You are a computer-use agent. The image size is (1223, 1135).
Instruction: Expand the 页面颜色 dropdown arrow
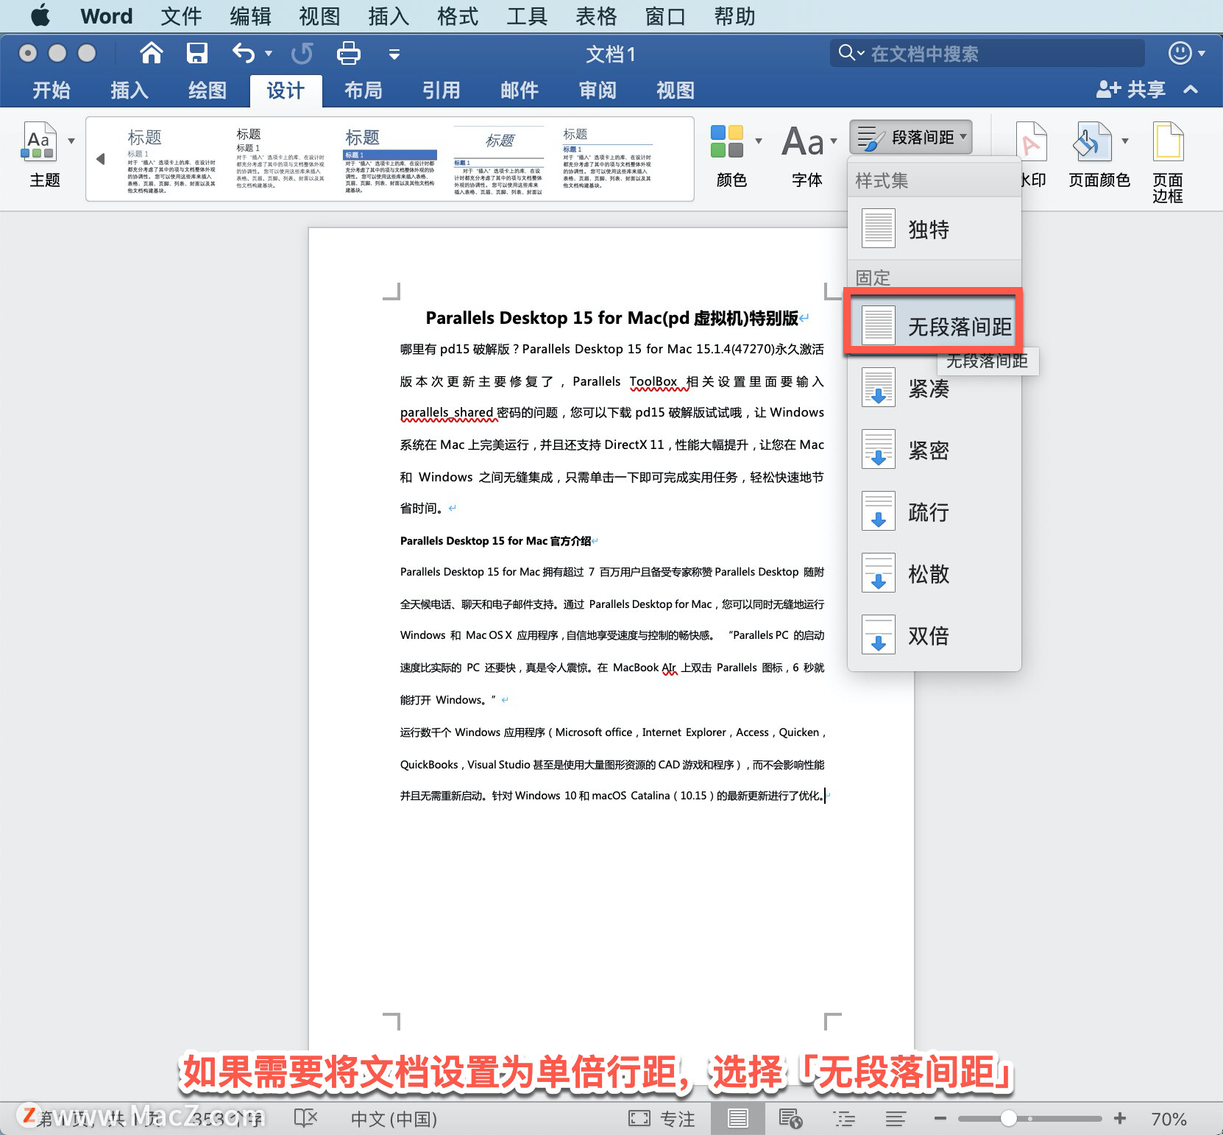1124,141
